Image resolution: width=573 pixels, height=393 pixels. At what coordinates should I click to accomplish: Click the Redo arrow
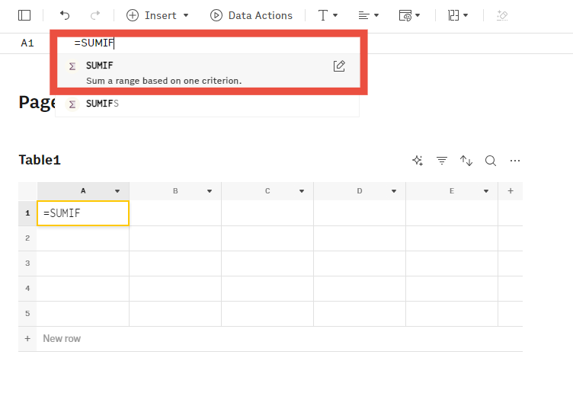[x=95, y=15]
